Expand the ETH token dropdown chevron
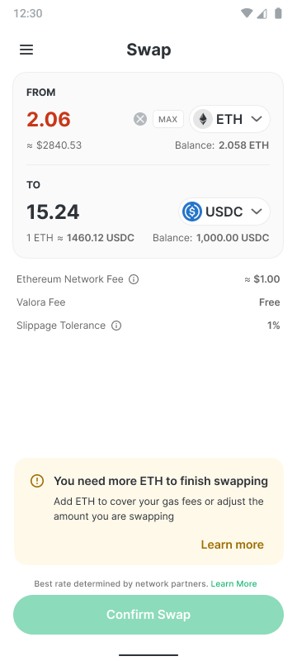Screen dimensions: 297x661 click(257, 119)
